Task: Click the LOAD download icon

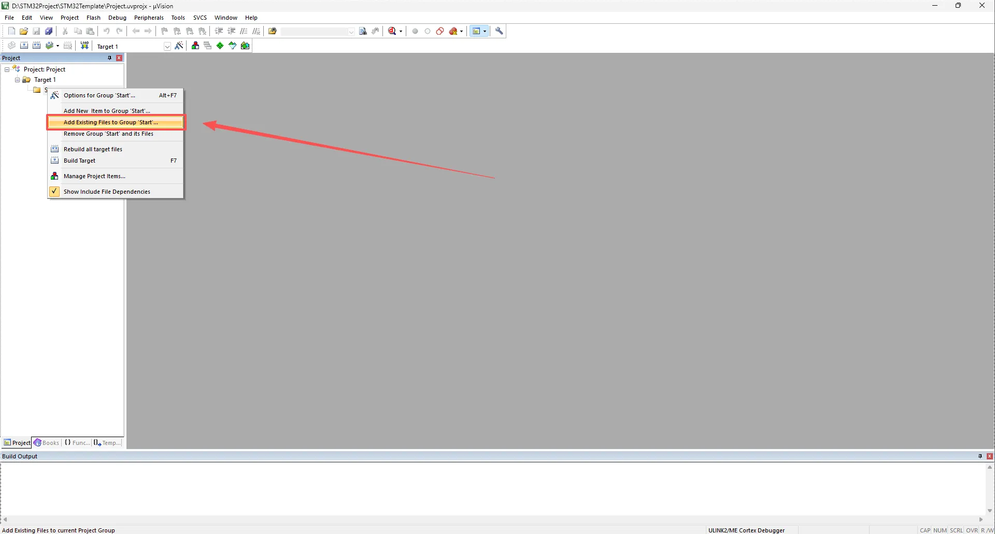Action: (x=84, y=46)
